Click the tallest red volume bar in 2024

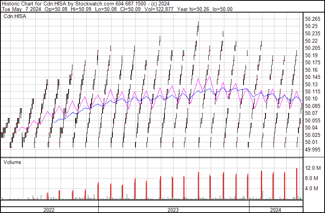click(x=297, y=184)
